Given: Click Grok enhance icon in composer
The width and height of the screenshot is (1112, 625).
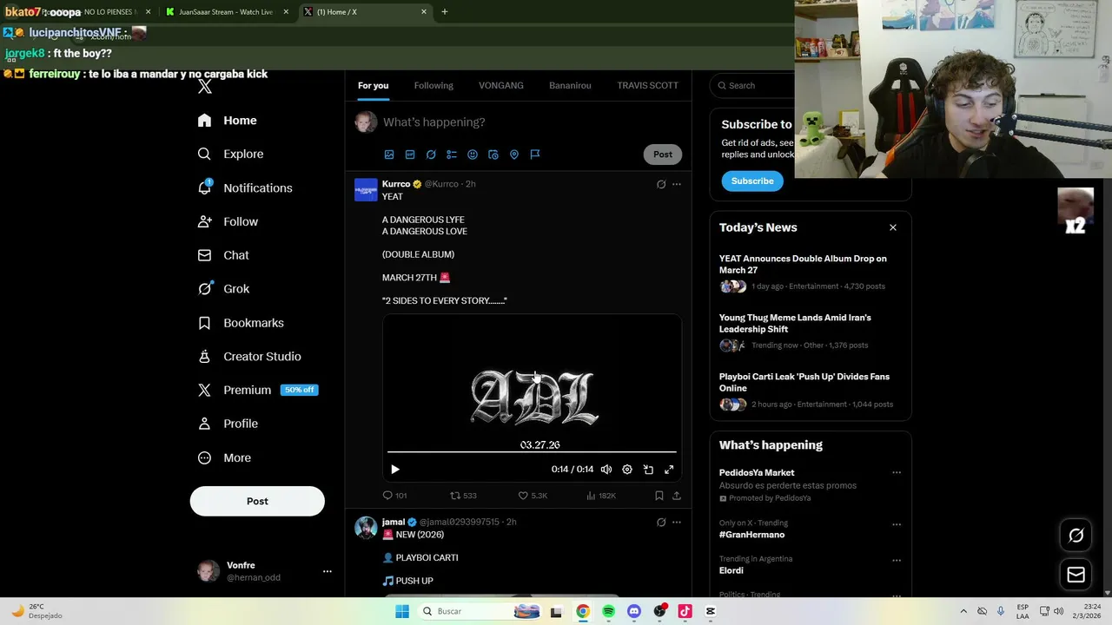Looking at the screenshot, I should click(431, 155).
